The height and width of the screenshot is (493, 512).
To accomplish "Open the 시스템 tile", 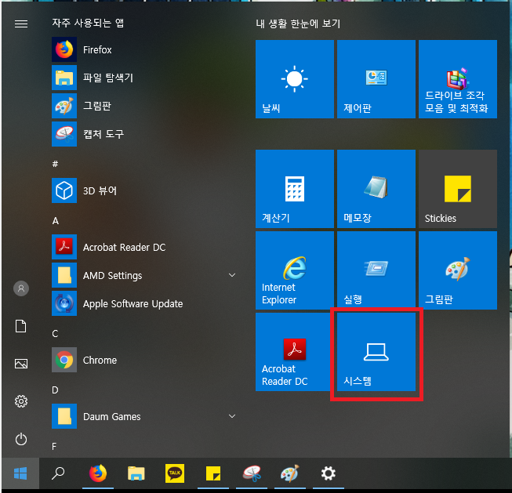I will click(x=376, y=352).
